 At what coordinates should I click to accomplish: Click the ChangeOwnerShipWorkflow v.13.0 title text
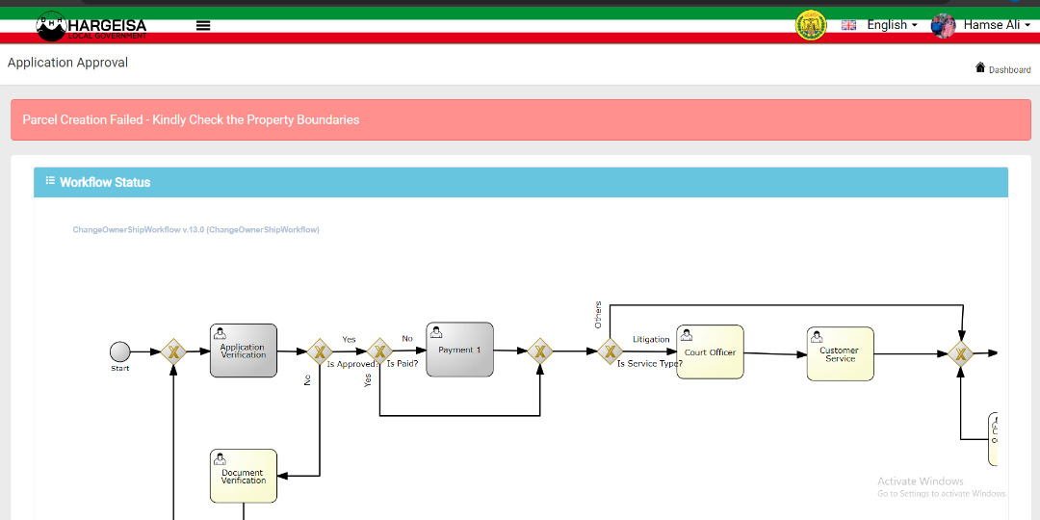click(x=195, y=230)
